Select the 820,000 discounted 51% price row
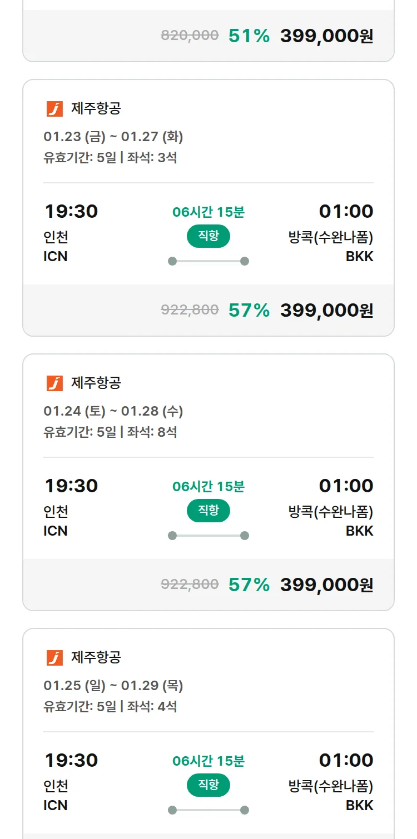 coord(267,36)
